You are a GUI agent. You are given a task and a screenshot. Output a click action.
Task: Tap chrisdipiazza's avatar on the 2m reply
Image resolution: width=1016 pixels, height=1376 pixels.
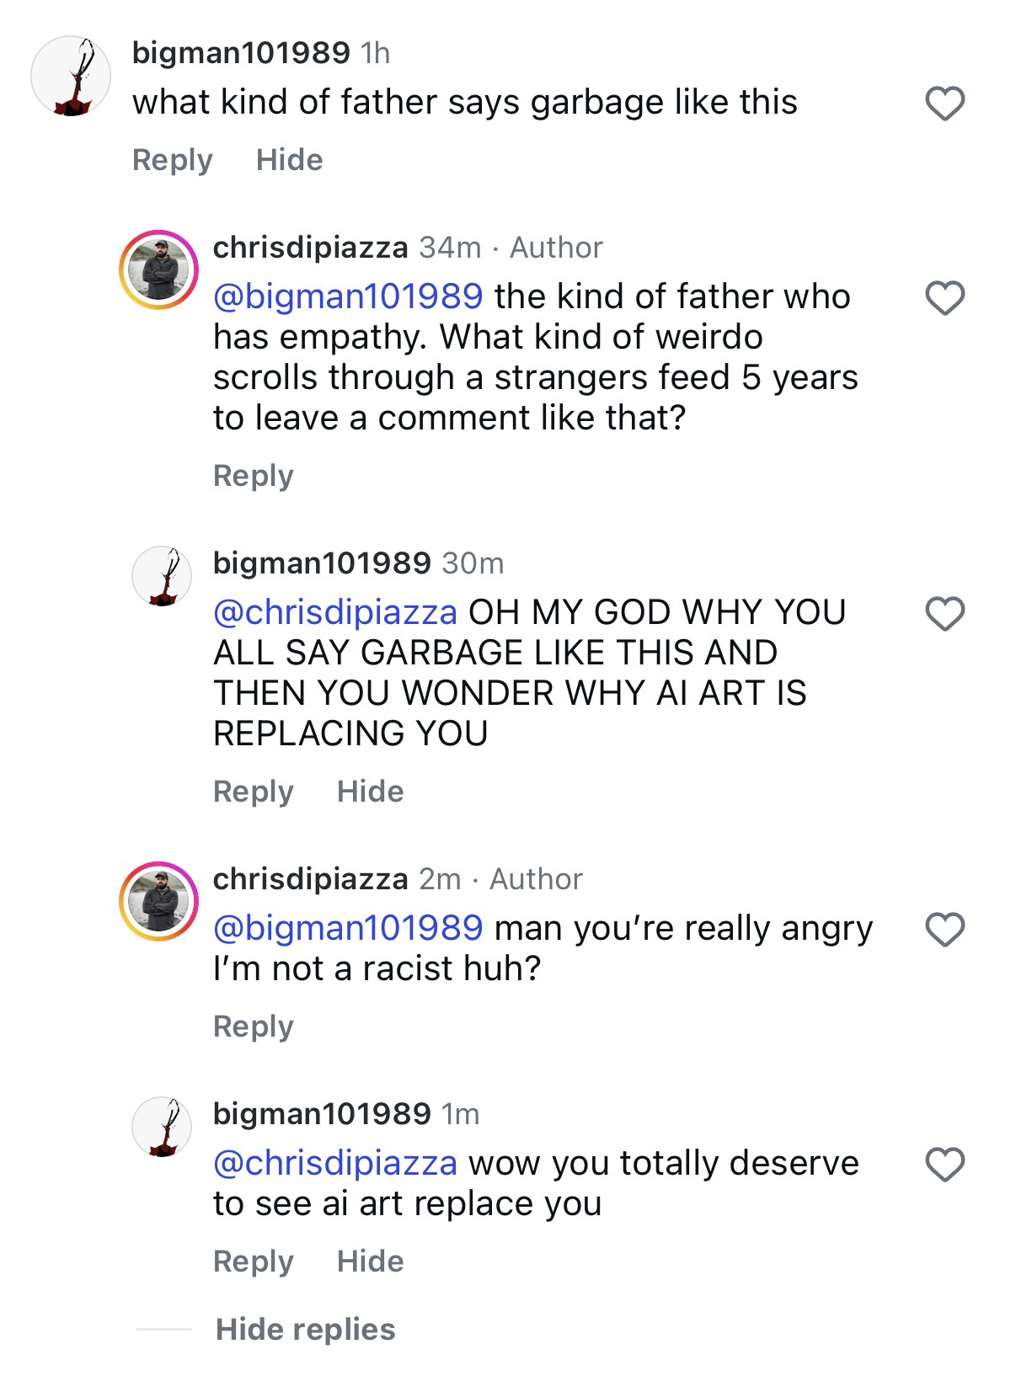coord(158,901)
